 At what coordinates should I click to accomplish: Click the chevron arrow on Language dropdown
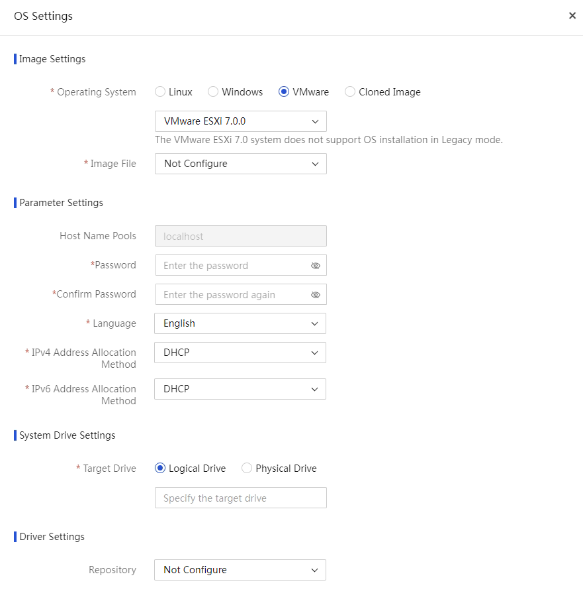[314, 324]
